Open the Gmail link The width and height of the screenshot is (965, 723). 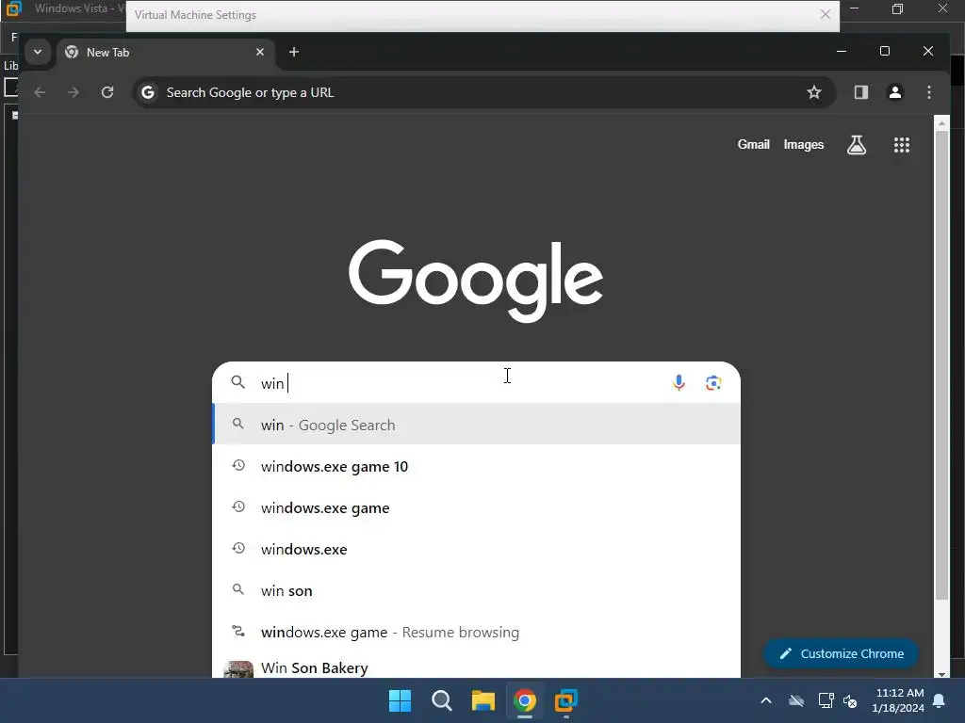coord(753,144)
